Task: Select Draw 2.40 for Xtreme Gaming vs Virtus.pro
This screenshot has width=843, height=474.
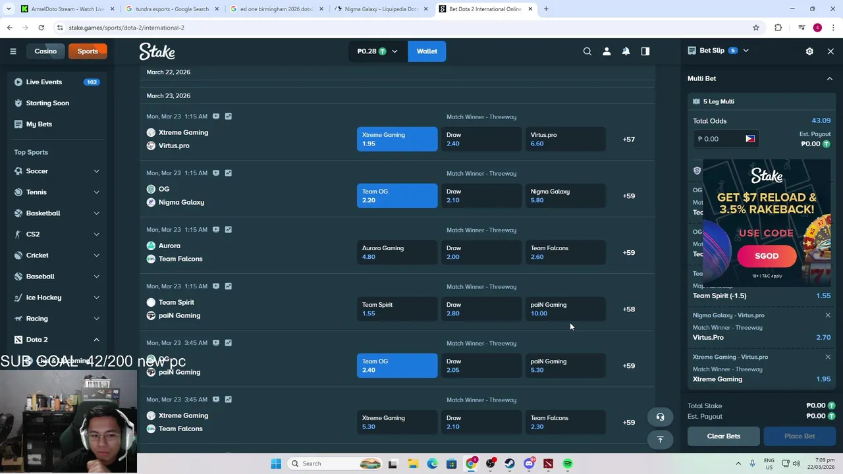Action: pos(481,139)
